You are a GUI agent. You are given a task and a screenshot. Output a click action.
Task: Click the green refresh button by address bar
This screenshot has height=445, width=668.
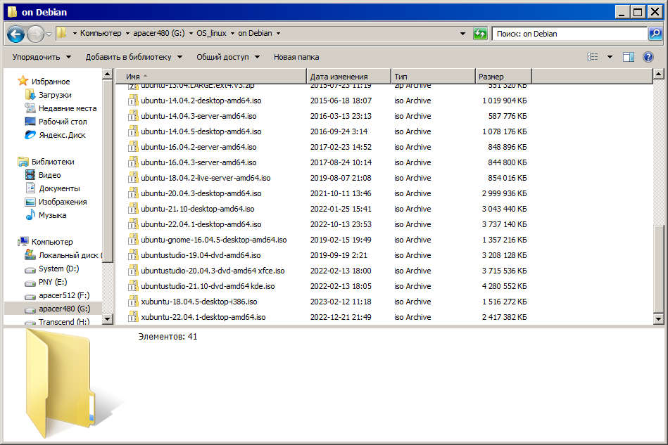480,34
